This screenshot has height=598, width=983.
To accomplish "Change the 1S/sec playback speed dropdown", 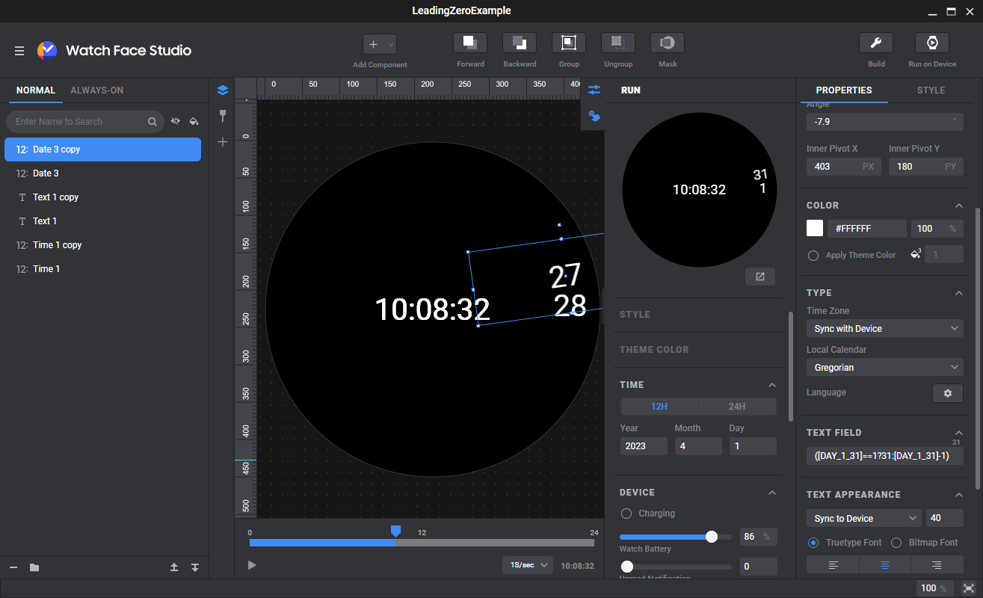I will click(528, 565).
